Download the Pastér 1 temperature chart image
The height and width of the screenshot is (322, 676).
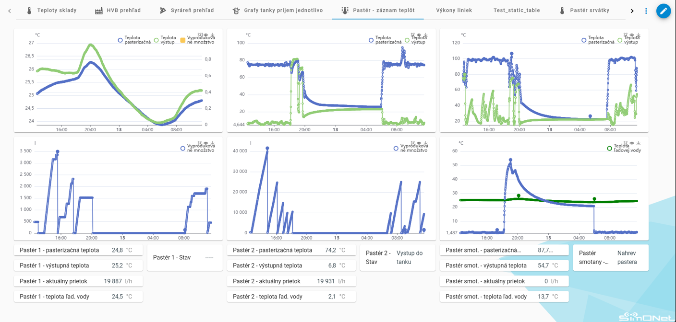[212, 35]
